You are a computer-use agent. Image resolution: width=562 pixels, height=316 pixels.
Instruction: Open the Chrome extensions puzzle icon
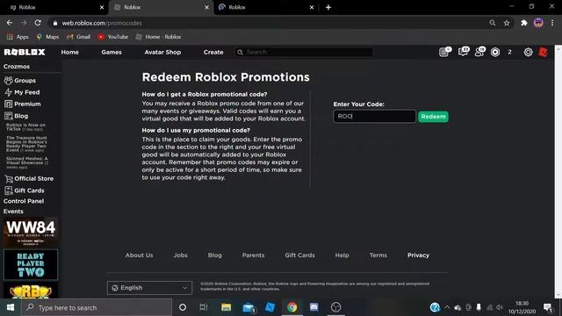524,23
